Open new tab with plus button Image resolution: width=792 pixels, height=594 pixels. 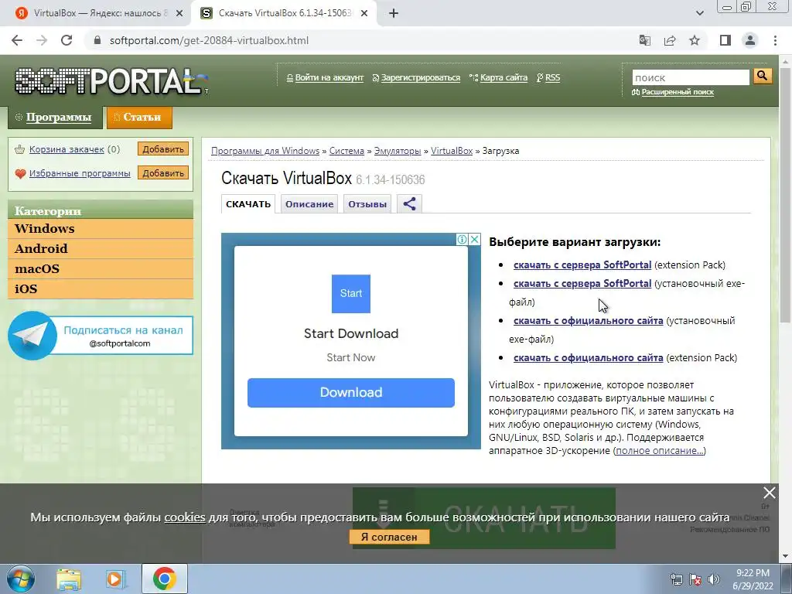(x=394, y=14)
